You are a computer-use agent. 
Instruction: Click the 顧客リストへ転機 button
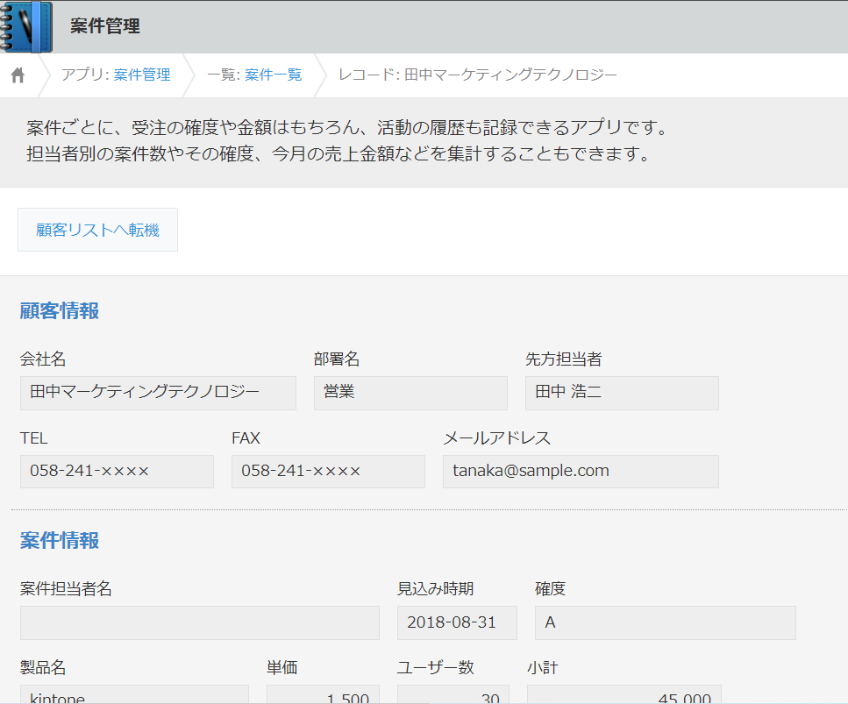click(x=98, y=230)
